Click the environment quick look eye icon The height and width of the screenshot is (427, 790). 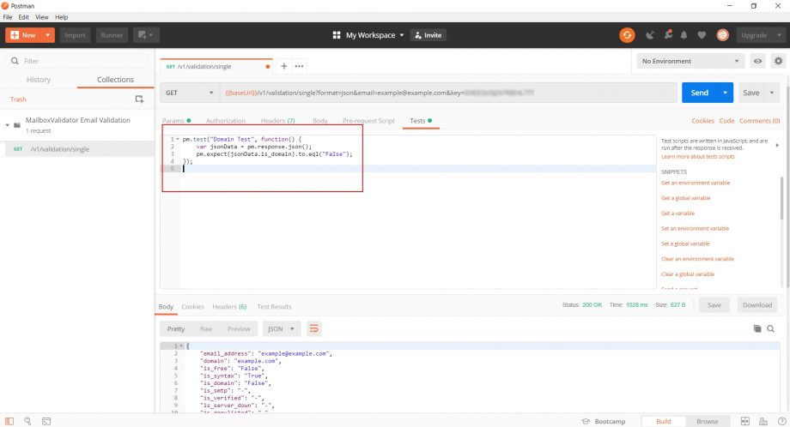coord(757,61)
